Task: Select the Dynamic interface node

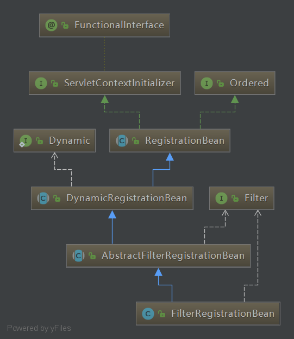Action: [x=54, y=140]
